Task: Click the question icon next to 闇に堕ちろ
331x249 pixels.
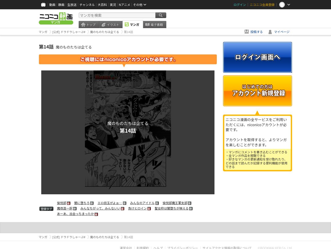Action: (92, 203)
